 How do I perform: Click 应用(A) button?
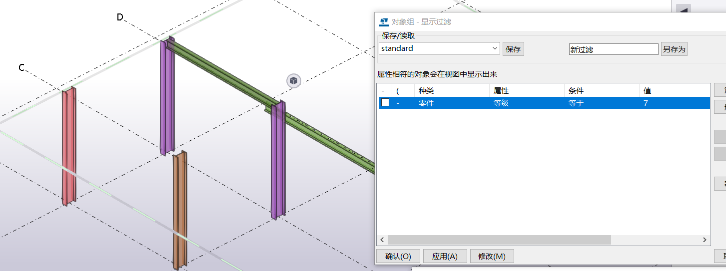pos(445,256)
